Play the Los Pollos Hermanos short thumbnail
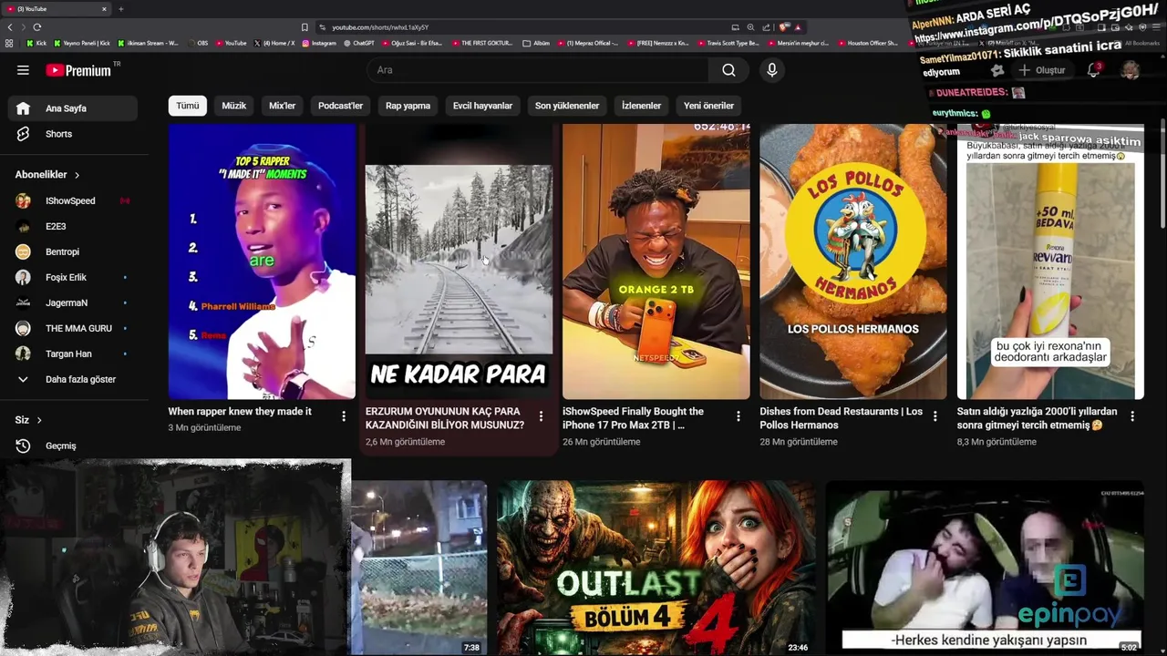The height and width of the screenshot is (656, 1167). [853, 261]
